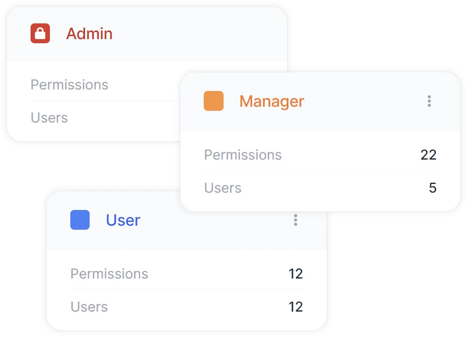Switch focus to the Manager card title
Image resolution: width=467 pixels, height=337 pixels.
(271, 101)
